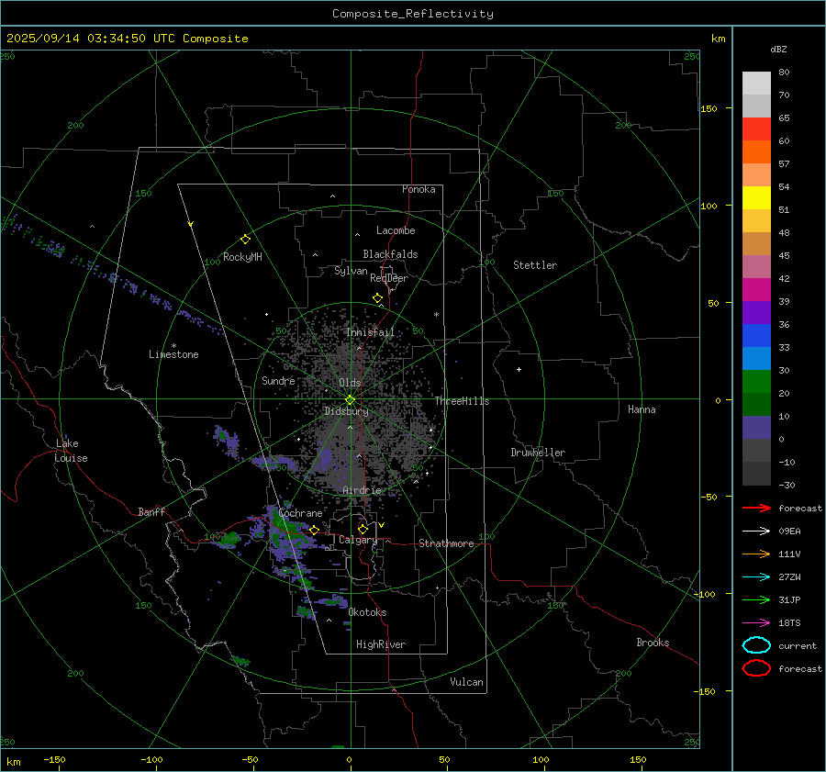Image resolution: width=826 pixels, height=772 pixels.
Task: Click the Strathmore city label
Action: coord(446,543)
